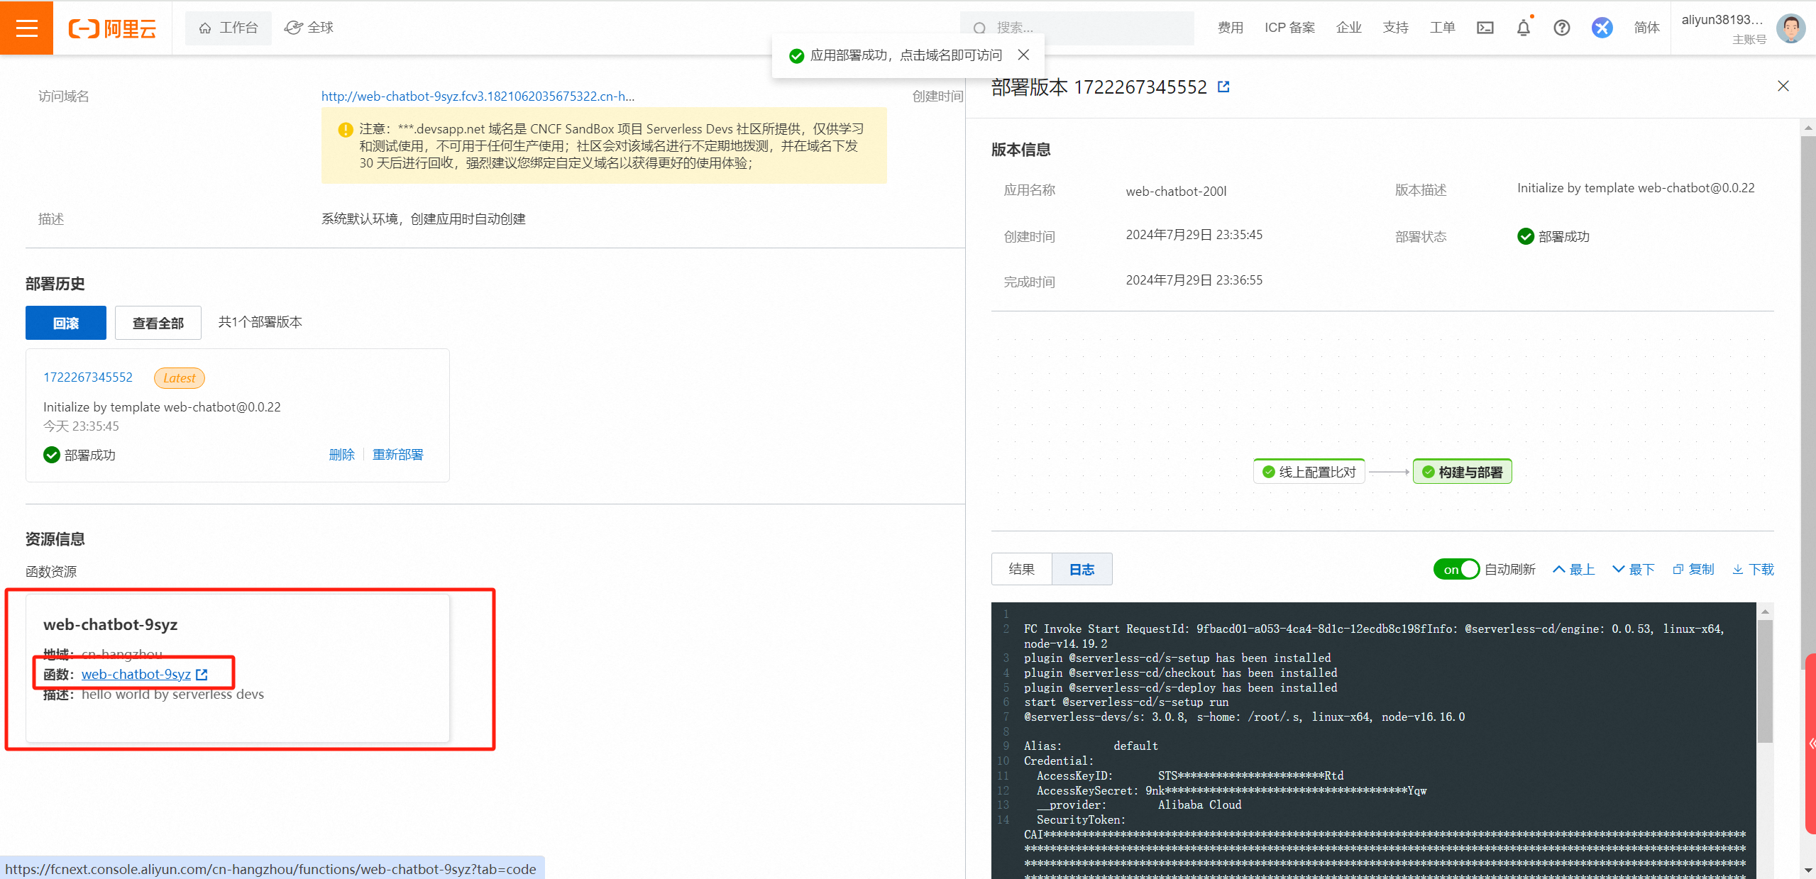This screenshot has width=1816, height=879.
Task: Click the blue 回滚 button
Action: 66,323
